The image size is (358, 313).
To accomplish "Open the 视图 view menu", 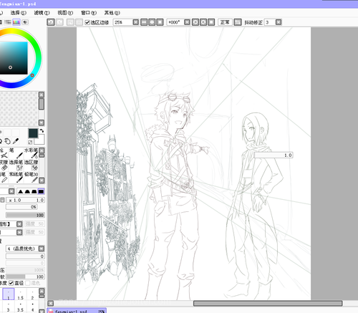I will [65, 13].
